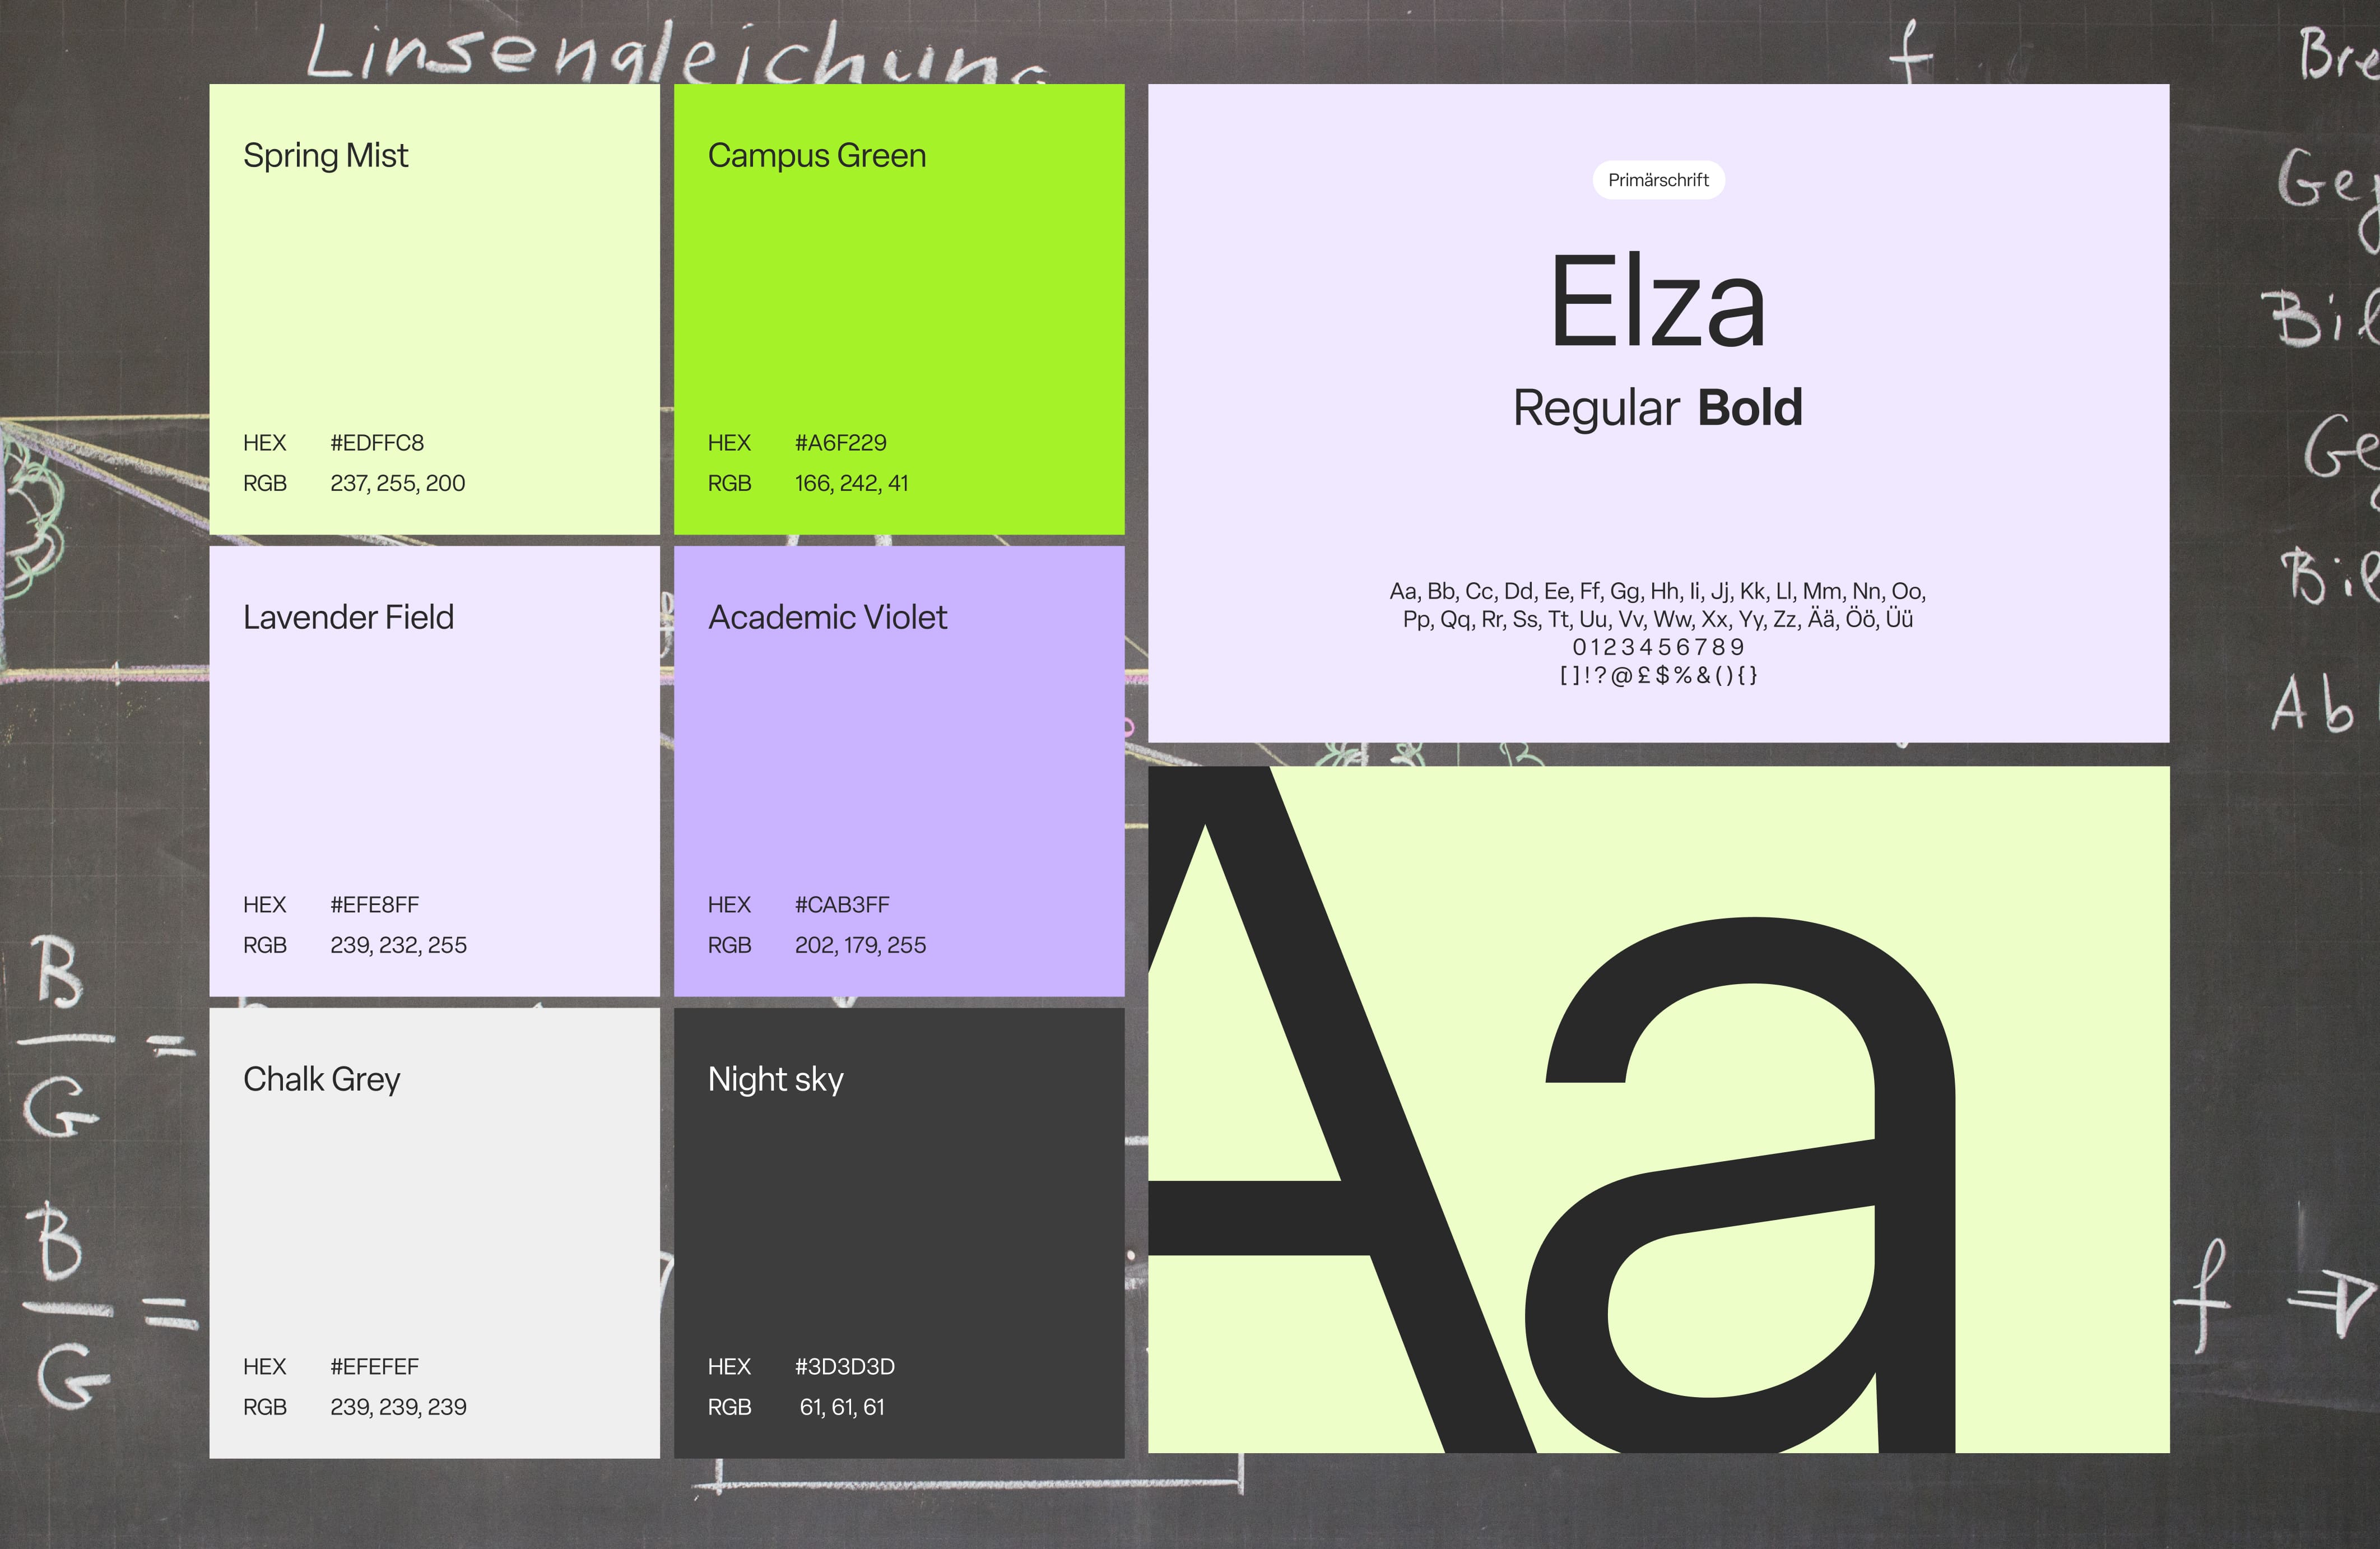
Task: Click hex code #EDFFC8
Action: [377, 443]
